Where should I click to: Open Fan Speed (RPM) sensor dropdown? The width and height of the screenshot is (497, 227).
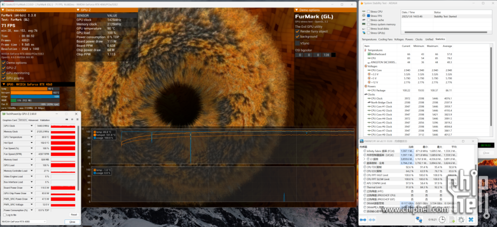(31, 154)
